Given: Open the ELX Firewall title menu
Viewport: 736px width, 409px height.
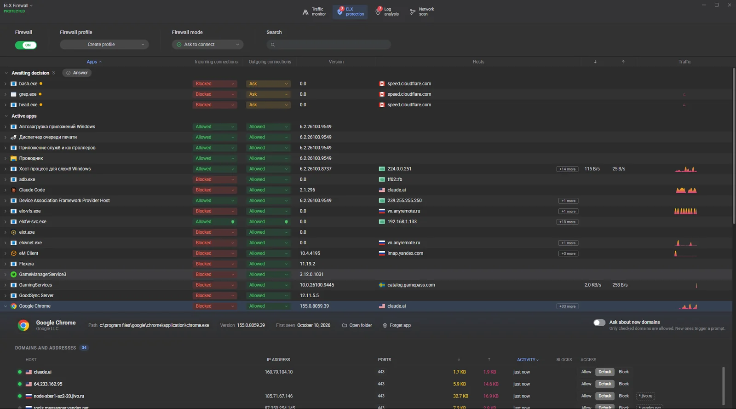Looking at the screenshot, I should [x=18, y=6].
